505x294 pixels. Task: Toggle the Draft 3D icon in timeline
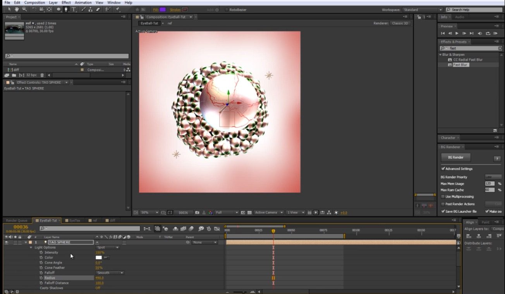pyautogui.click(x=165, y=229)
